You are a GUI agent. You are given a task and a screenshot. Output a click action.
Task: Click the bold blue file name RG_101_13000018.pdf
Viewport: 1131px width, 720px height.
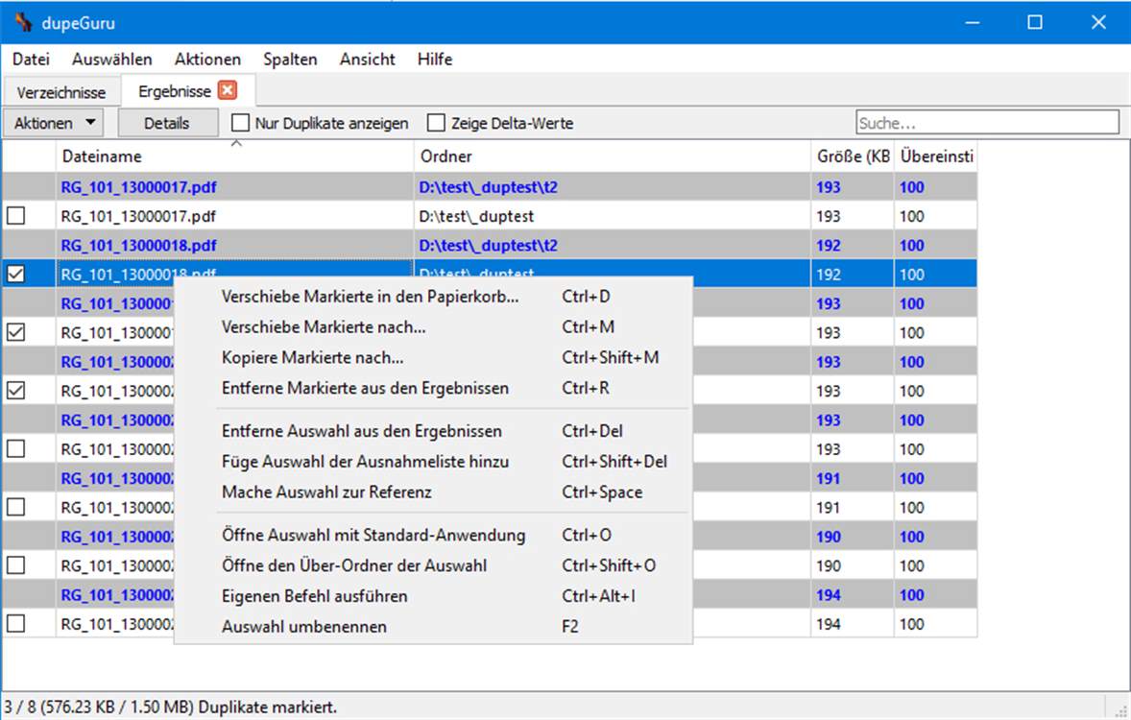[138, 246]
